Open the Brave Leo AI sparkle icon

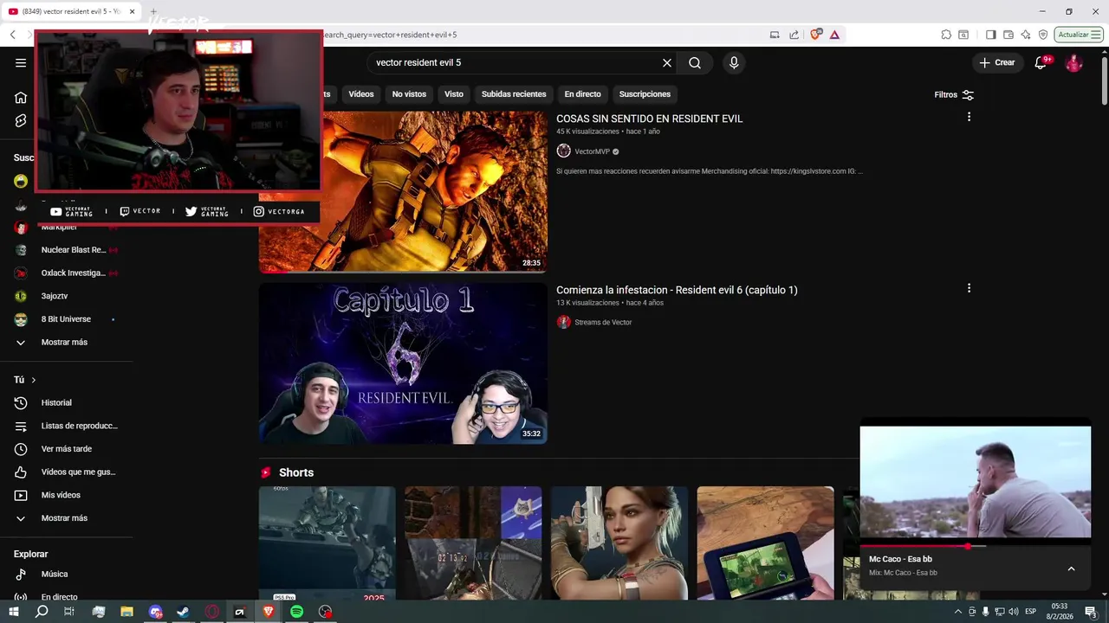(1026, 35)
